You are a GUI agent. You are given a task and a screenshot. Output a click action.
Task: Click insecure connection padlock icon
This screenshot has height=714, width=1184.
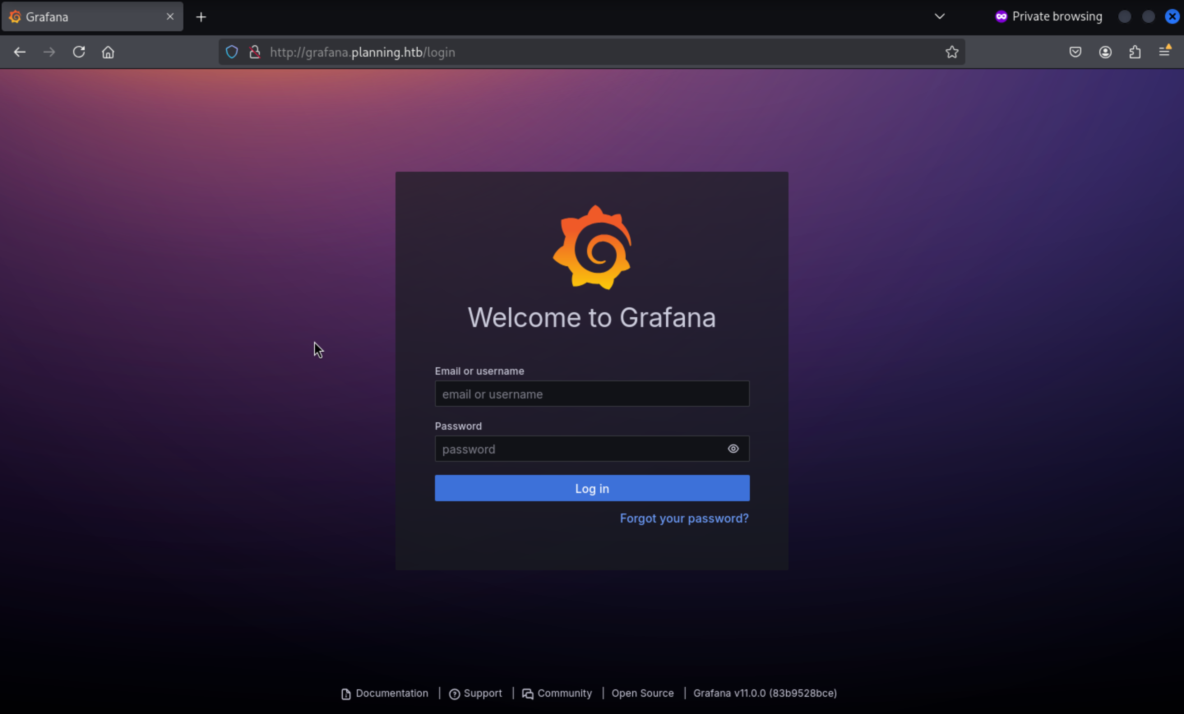[x=254, y=52]
